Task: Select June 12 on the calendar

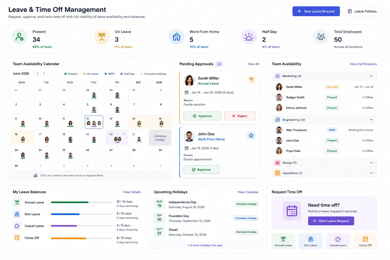Action: tap(94, 122)
